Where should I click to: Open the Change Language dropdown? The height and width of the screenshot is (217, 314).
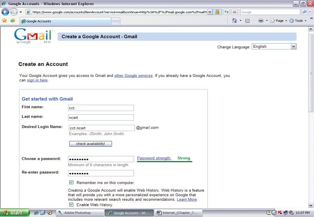[x=274, y=47]
